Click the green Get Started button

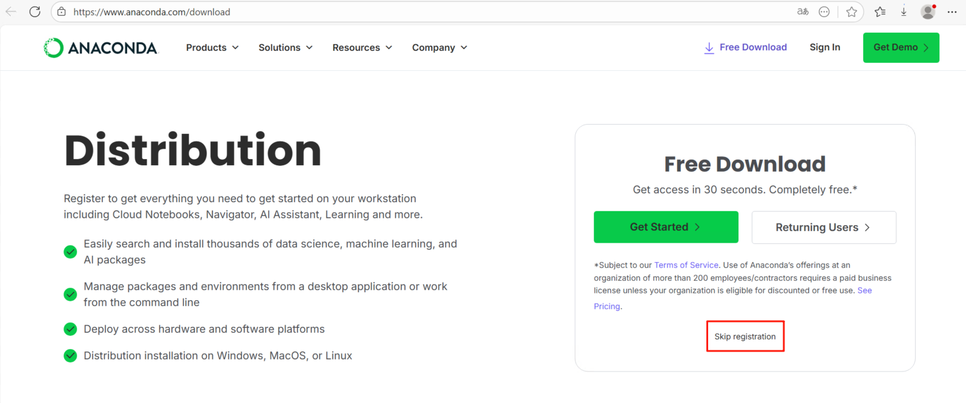(666, 227)
